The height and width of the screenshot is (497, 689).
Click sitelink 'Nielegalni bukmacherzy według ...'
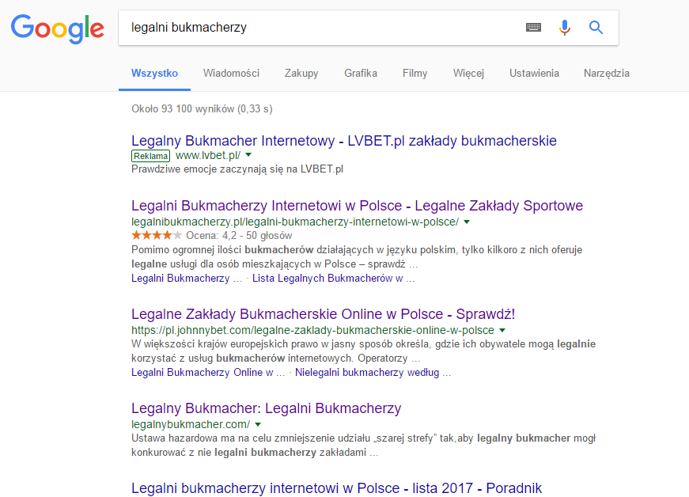point(373,373)
